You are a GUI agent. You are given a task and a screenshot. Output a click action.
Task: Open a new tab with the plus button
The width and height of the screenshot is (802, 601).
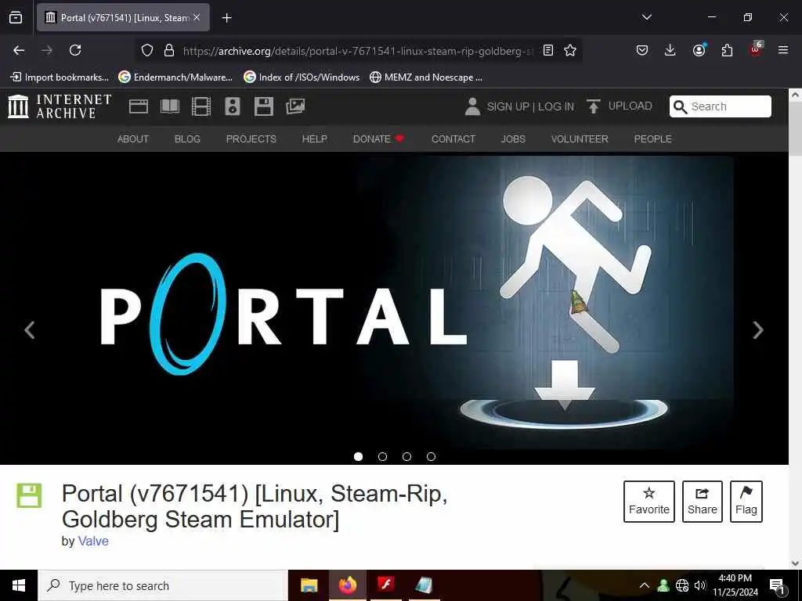[226, 18]
